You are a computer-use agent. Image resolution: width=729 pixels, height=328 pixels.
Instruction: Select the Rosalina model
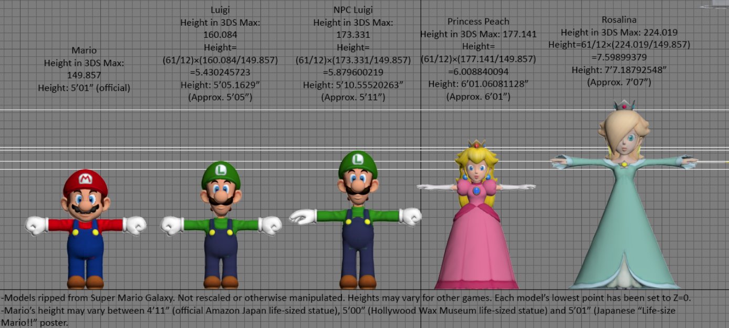624,194
